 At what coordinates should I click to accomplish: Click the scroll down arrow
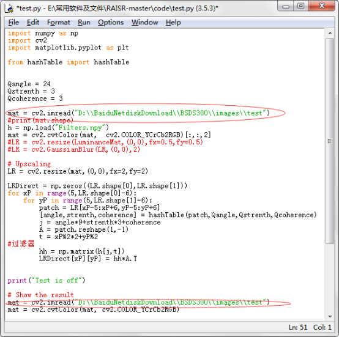[x=330, y=316]
